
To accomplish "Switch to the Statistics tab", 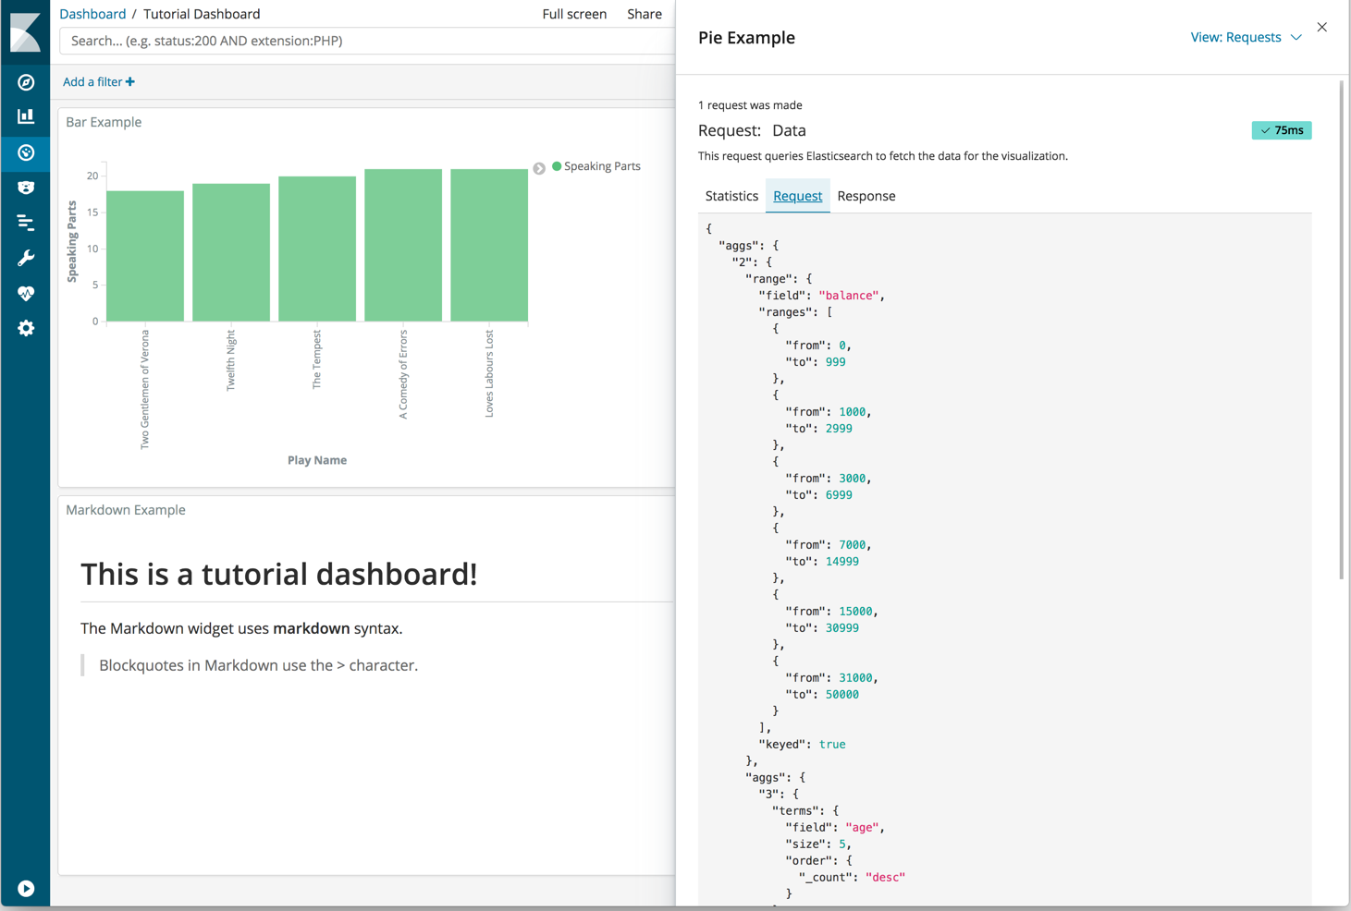I will pos(731,196).
